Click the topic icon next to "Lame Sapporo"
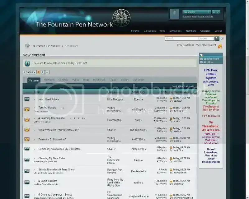Image resolution: width=249 pixels, height=199 pixels. (27, 182)
